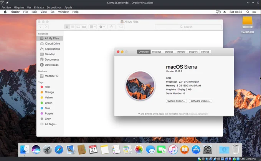Open Safari compass icon in Dock
This screenshot has width=261, height=161.
59,149
